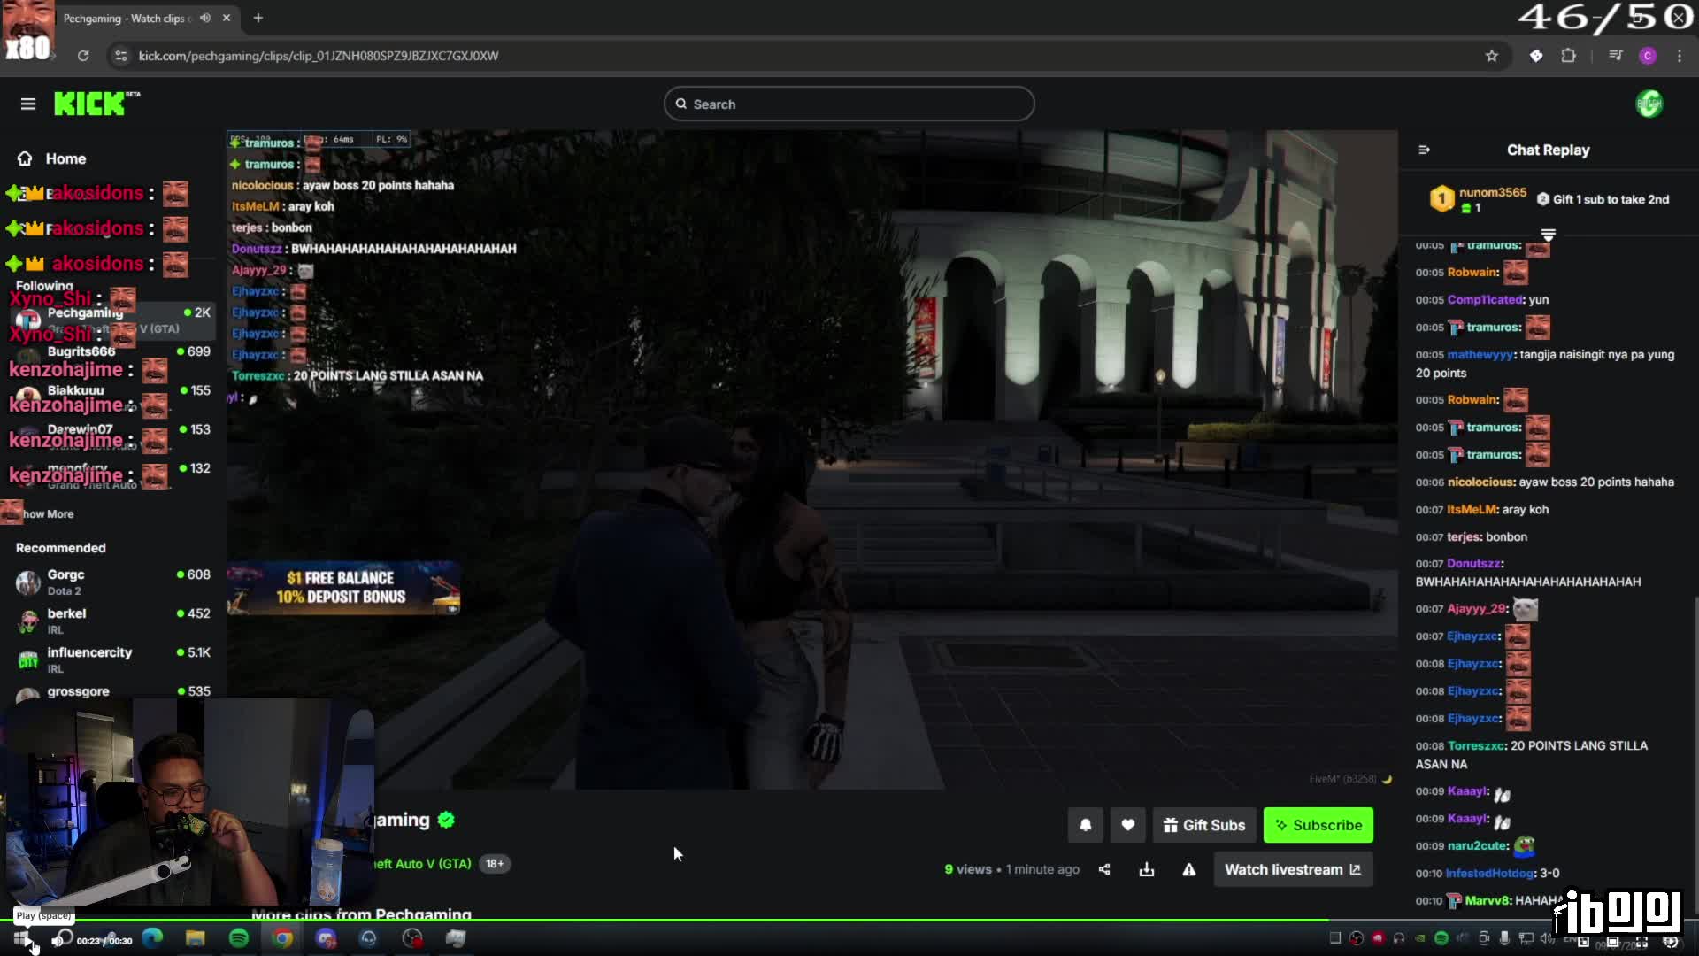Image resolution: width=1699 pixels, height=956 pixels.
Task: Open the Gift Subs button
Action: click(1204, 825)
